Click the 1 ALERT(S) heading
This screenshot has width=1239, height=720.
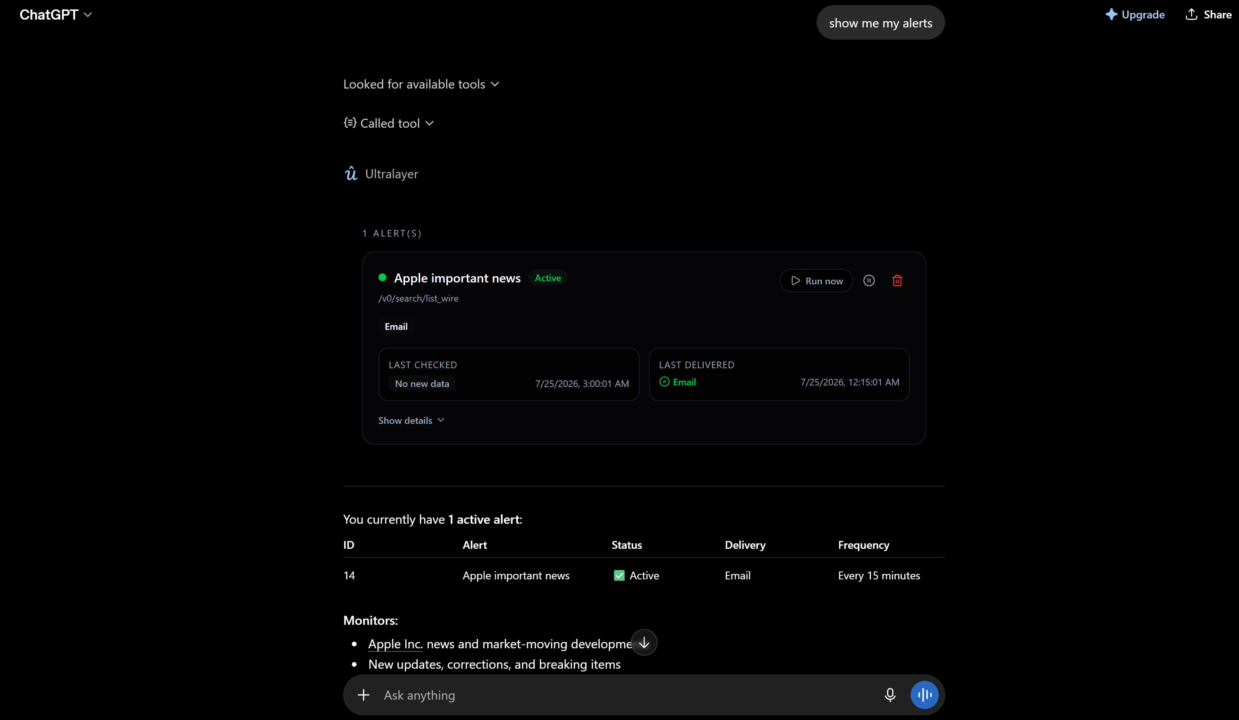click(x=392, y=233)
